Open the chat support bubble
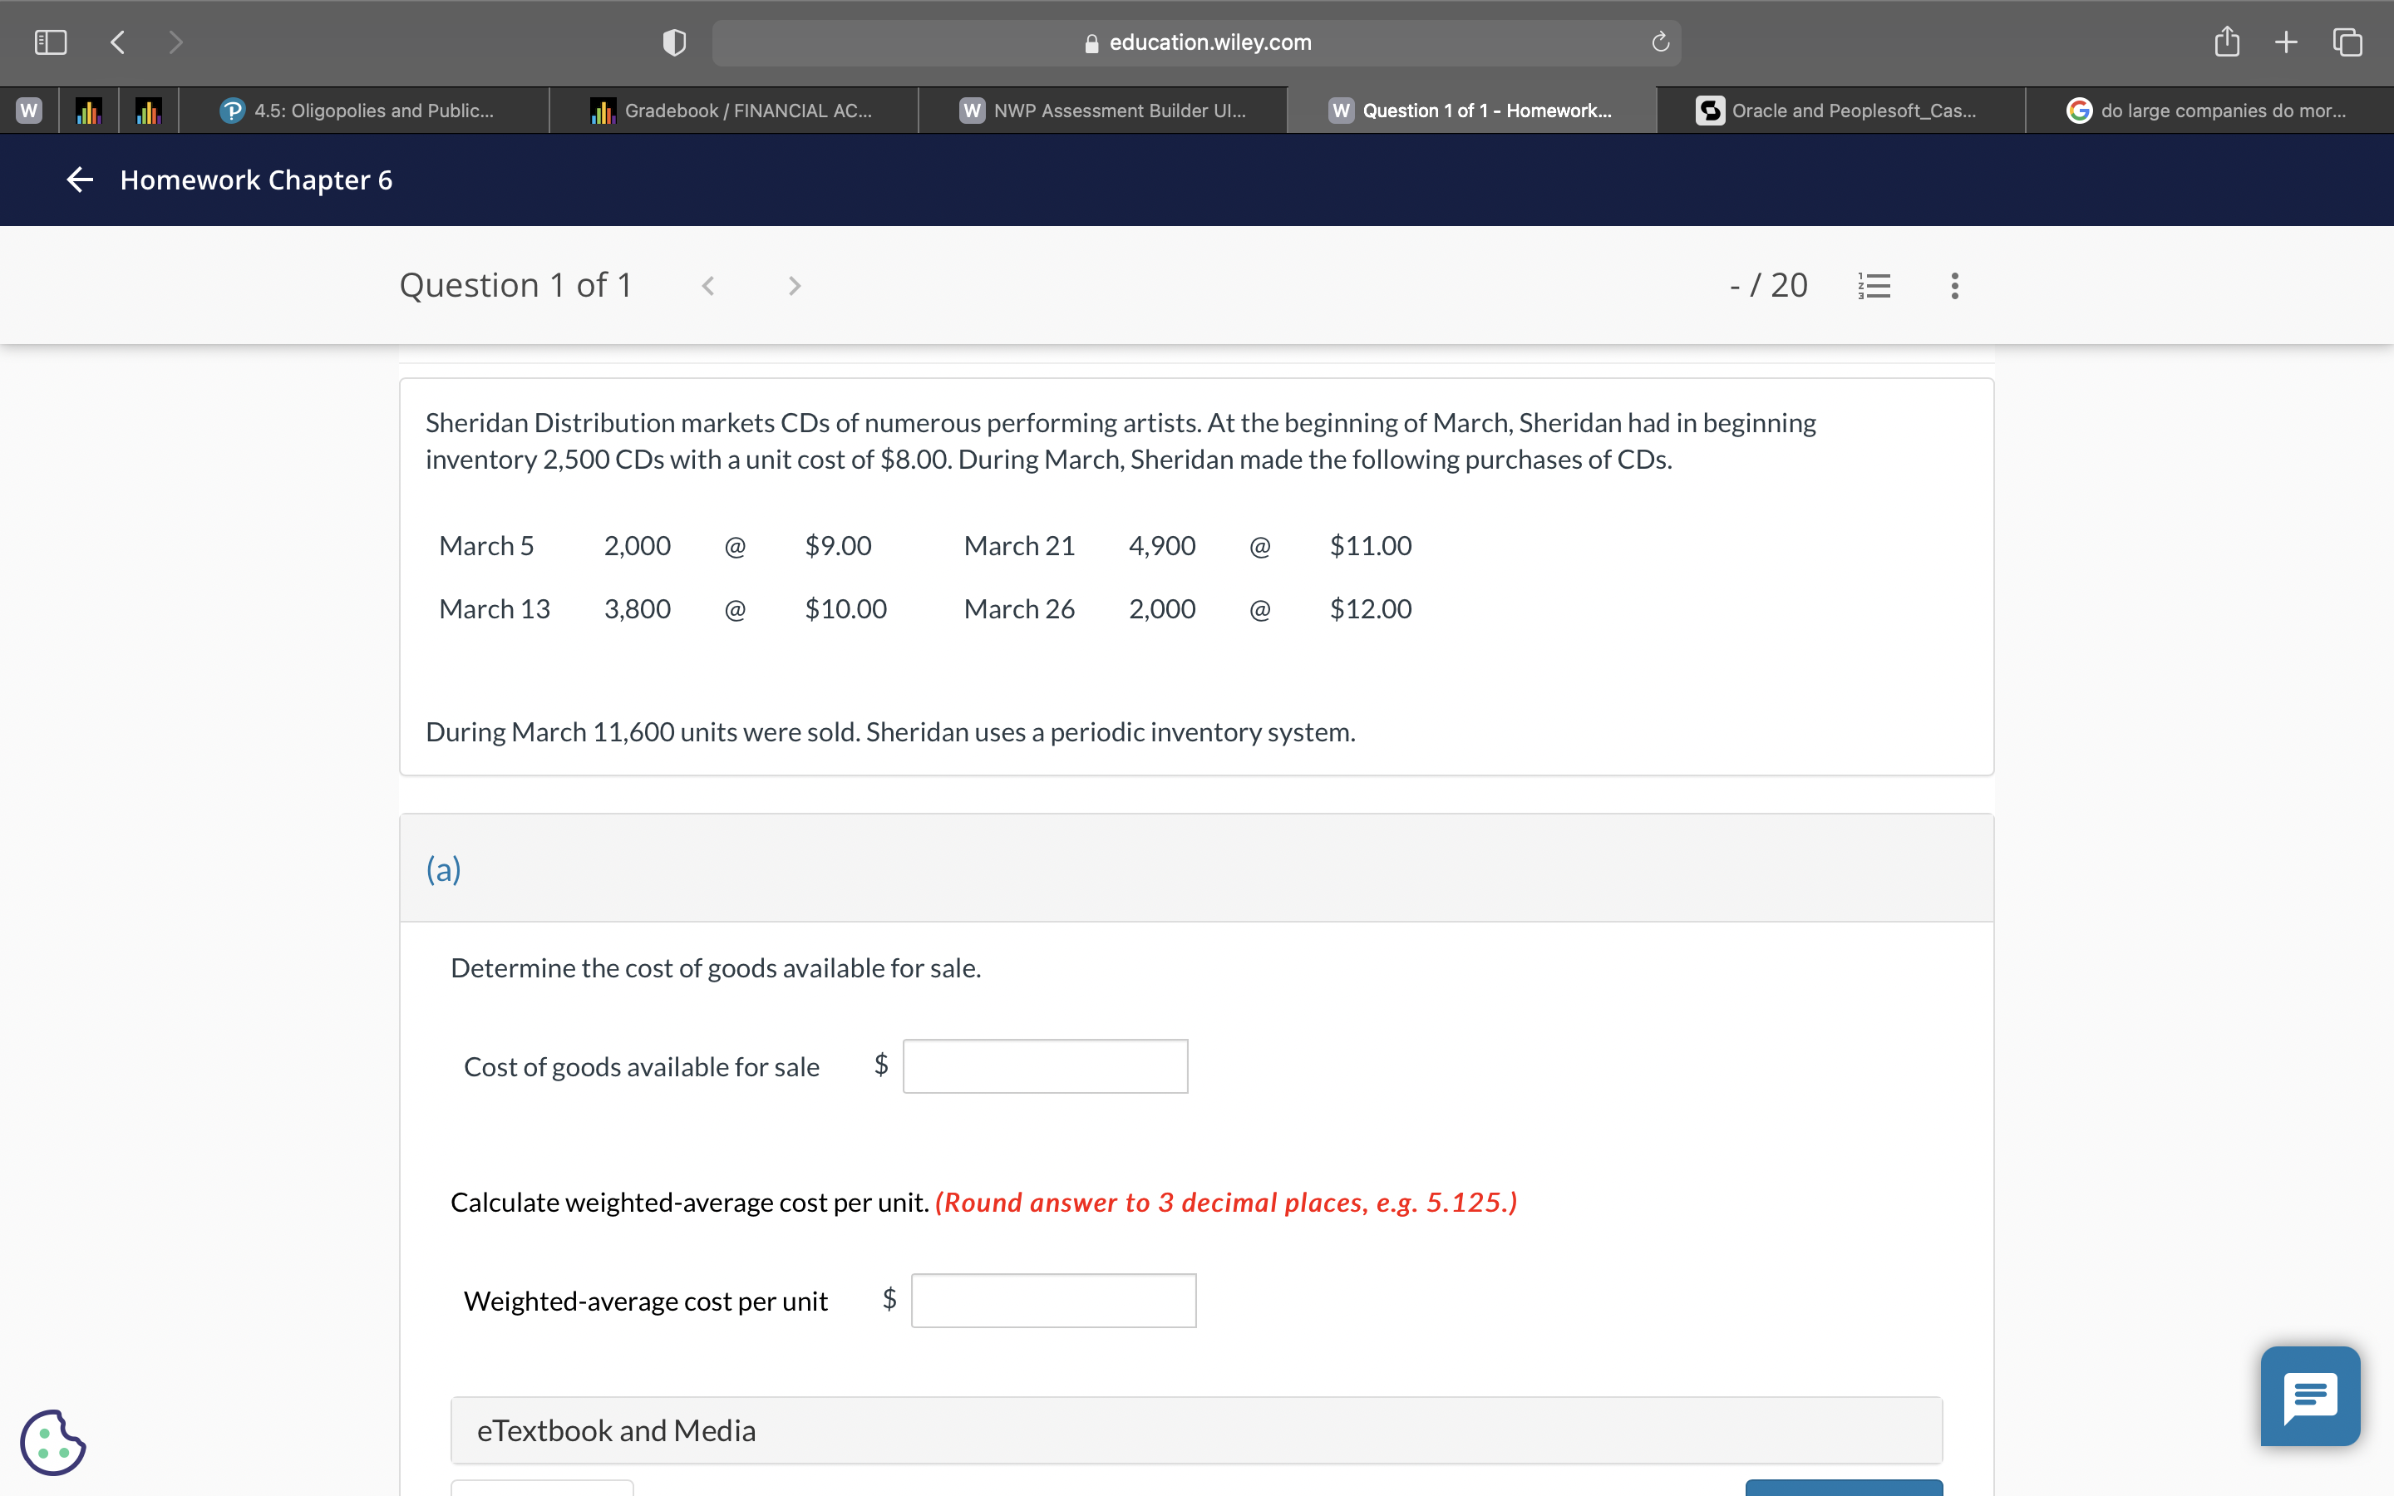This screenshot has width=2394, height=1496. [x=2310, y=1396]
